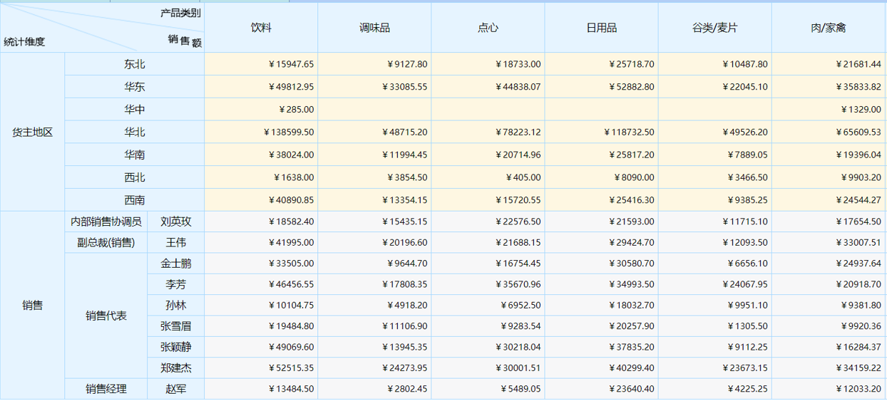Click the 谷类/麦片 column header
This screenshot has width=887, height=401.
pos(714,28)
